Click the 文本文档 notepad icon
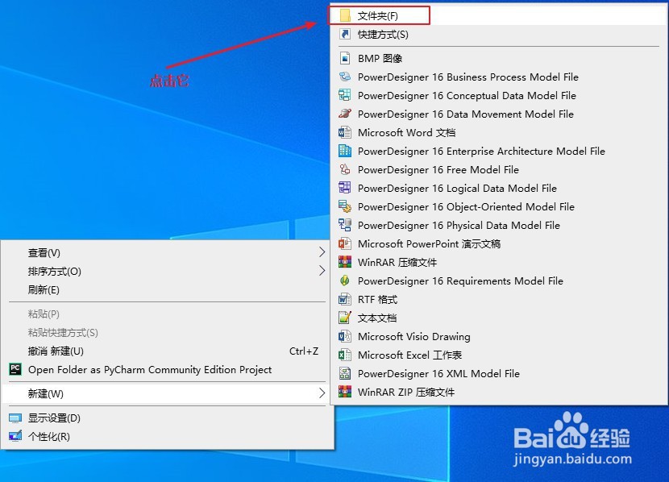Screen dimensions: 669x482 pos(345,318)
